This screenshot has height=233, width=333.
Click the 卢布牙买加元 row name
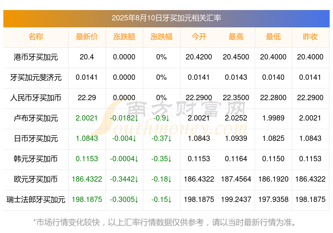[36, 118]
